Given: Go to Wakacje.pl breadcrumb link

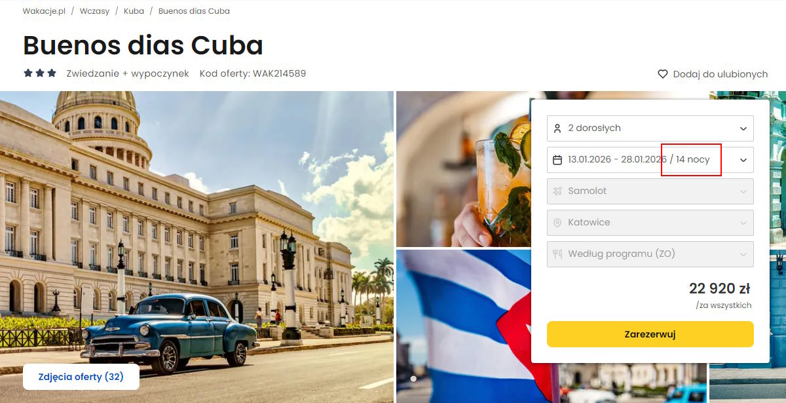Looking at the screenshot, I should tap(44, 11).
